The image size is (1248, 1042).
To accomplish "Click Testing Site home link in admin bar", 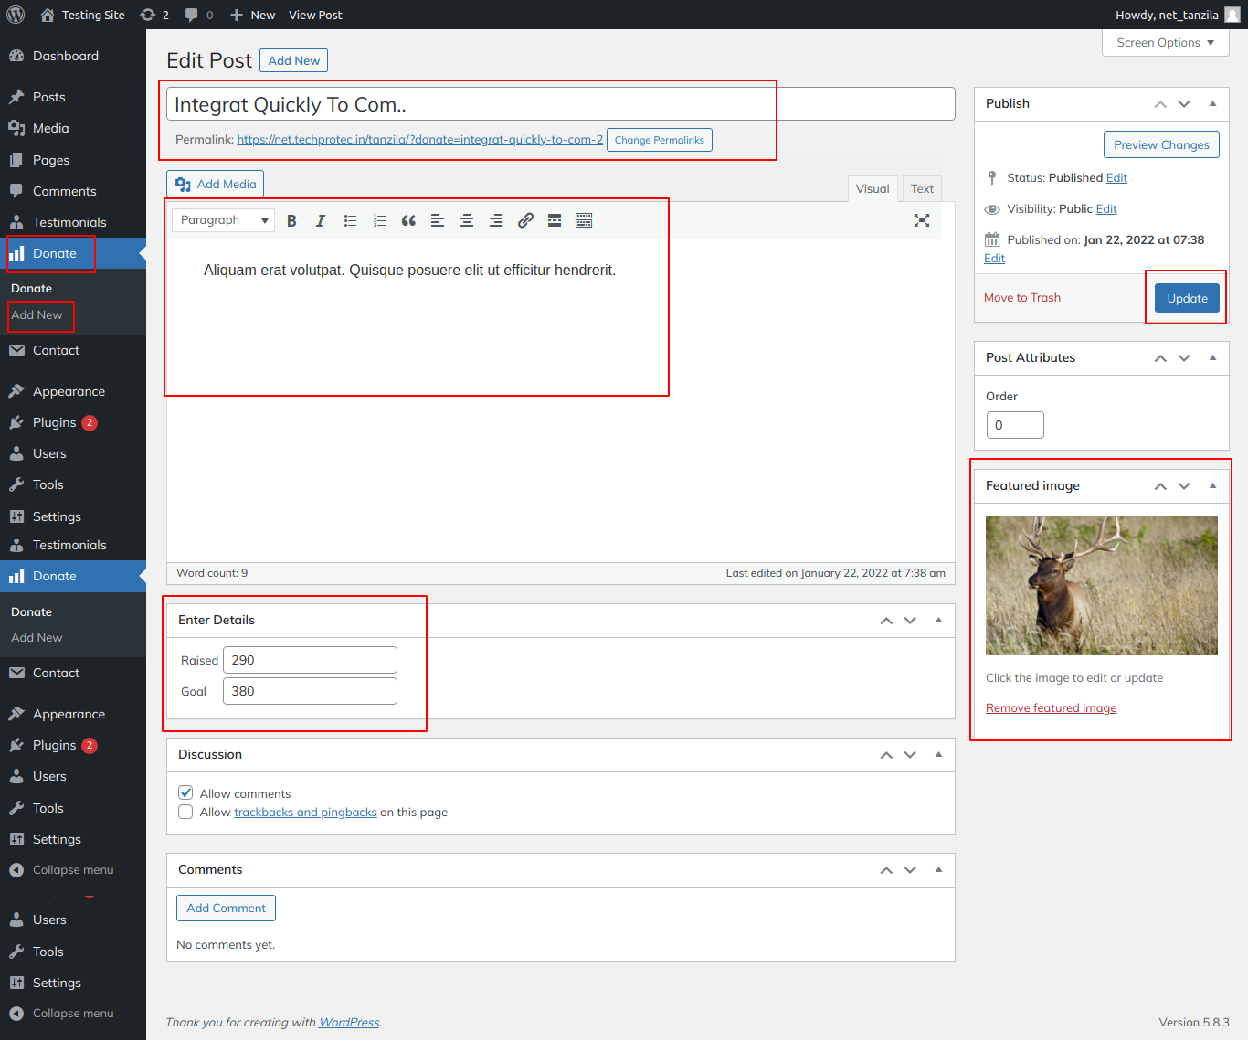I will click(82, 15).
